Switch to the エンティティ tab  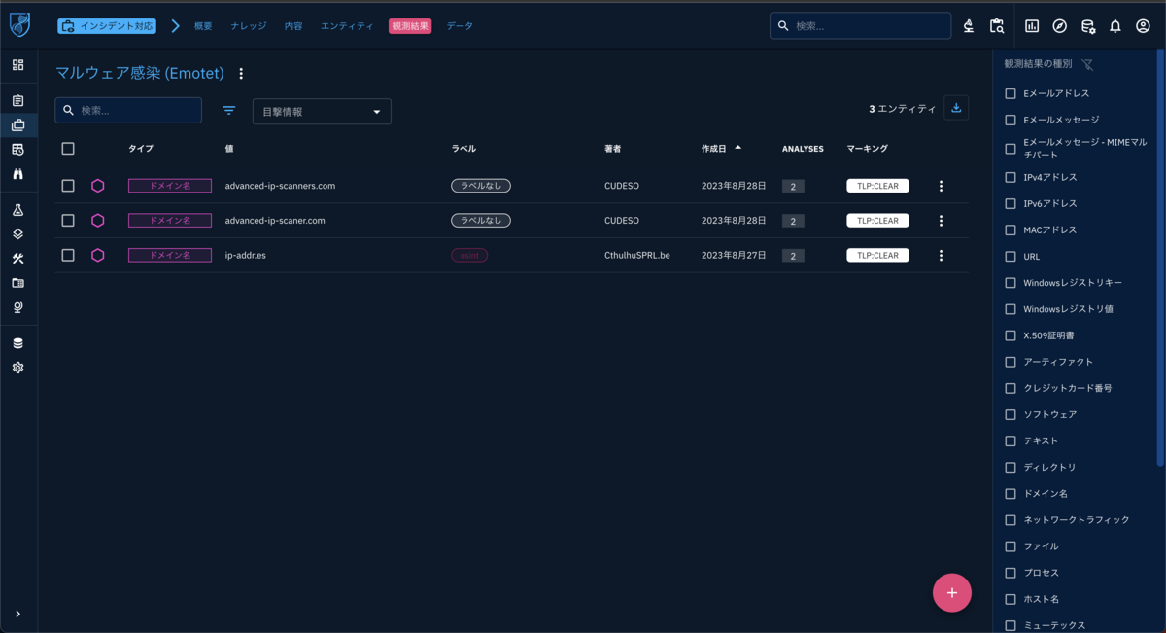[x=347, y=26]
